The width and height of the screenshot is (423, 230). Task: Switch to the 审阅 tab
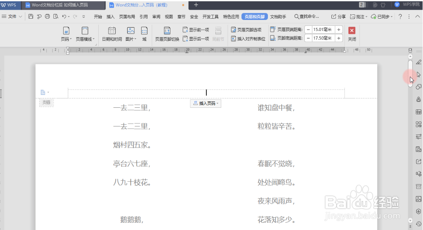click(x=156, y=17)
